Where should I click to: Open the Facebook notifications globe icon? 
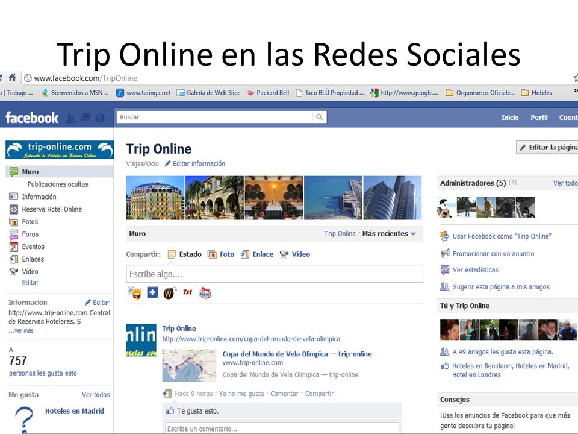click(x=100, y=118)
